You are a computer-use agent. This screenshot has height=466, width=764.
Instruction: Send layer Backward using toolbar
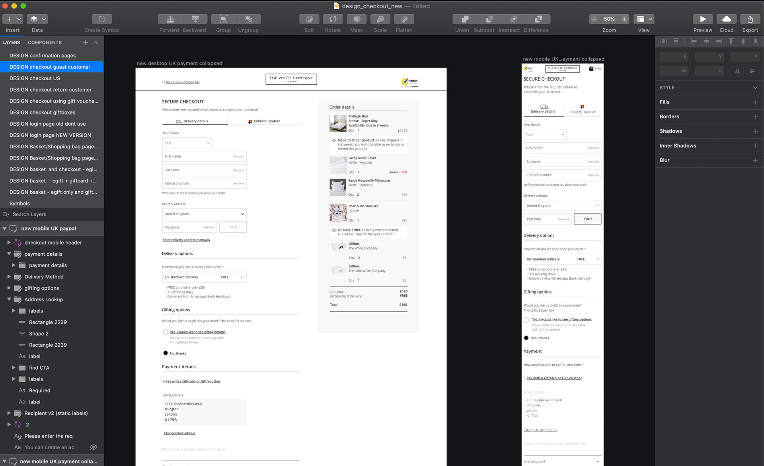tap(195, 19)
